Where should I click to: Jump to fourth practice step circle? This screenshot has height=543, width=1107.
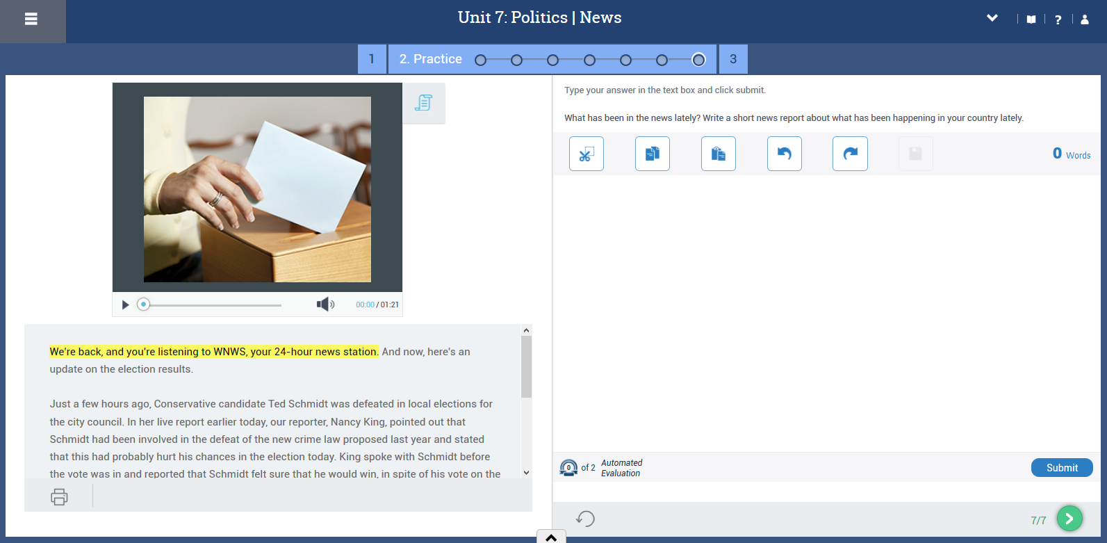coord(589,60)
